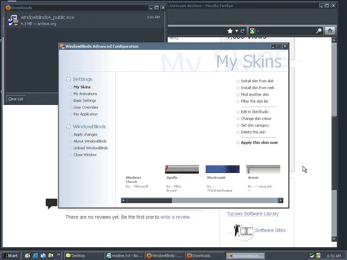Click Firefox page scrollbar down arrow
The width and height of the screenshot is (347, 260).
[334, 239]
